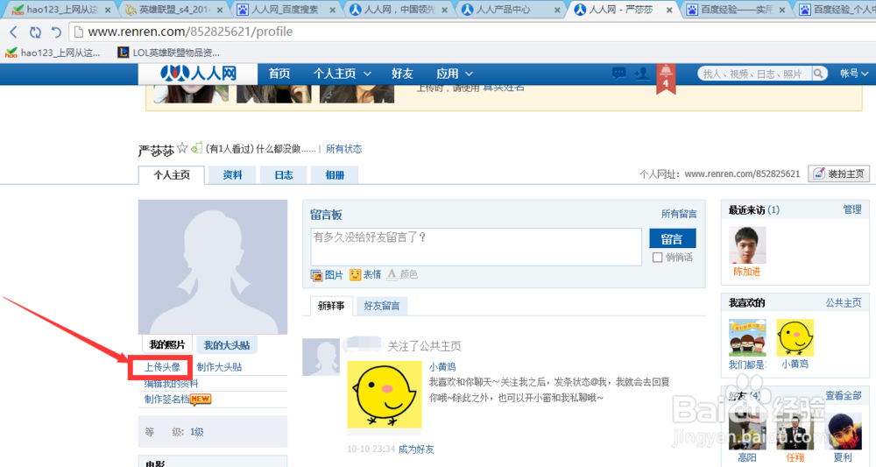Close the 人人产品中心 tab
Screen dimensions: 876x467
coord(557,10)
